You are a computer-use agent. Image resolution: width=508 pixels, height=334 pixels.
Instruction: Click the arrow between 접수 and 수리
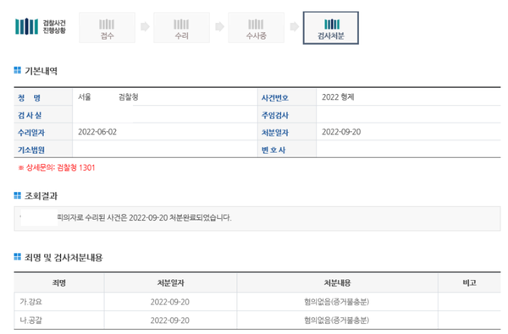pos(145,26)
